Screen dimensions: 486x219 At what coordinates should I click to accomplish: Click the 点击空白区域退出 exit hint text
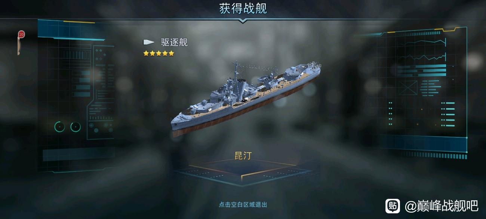243,205
